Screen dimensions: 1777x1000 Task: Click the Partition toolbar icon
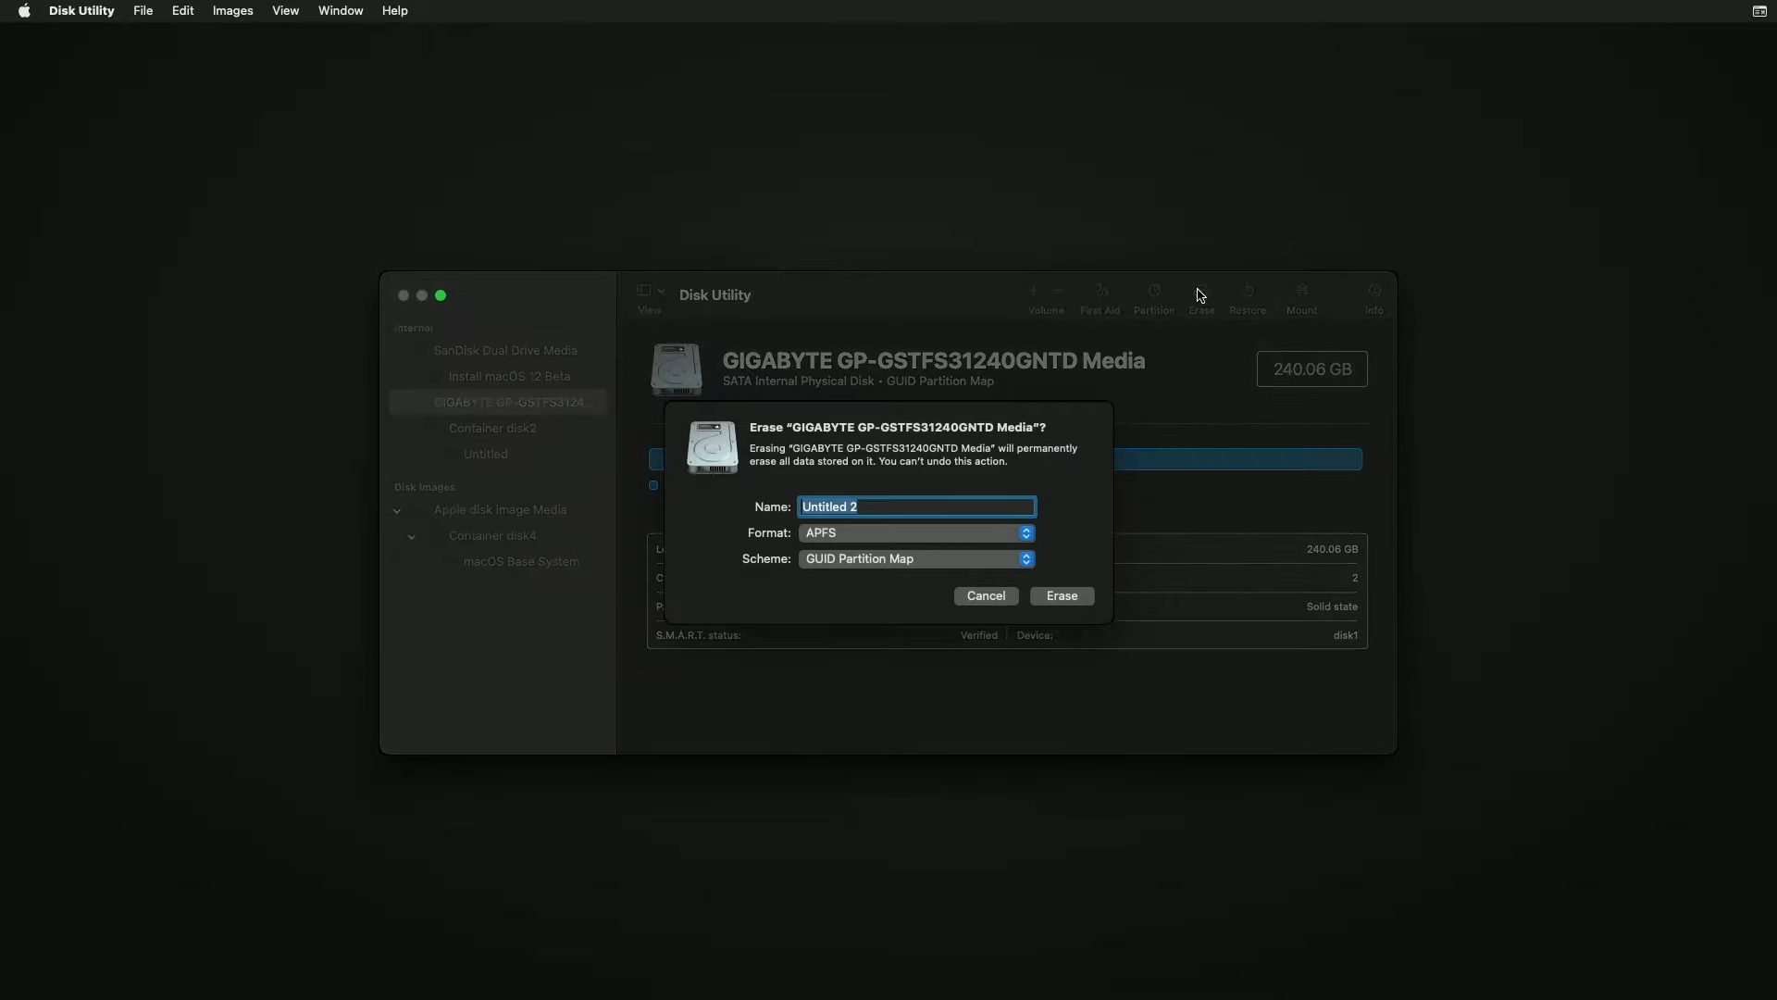(1154, 292)
